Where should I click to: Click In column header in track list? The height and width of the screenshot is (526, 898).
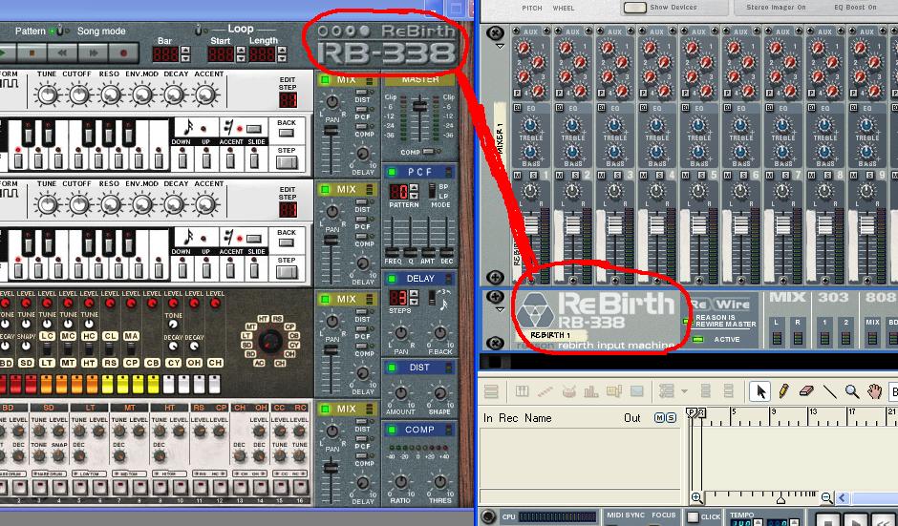(x=487, y=418)
